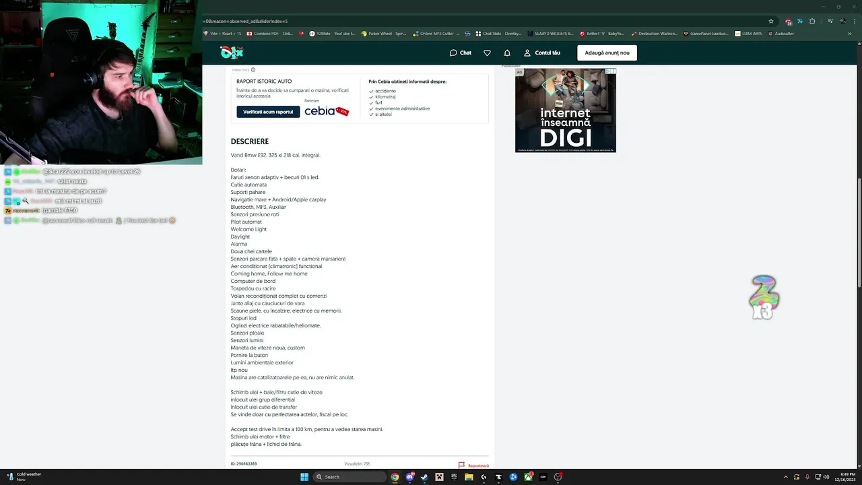Open the DIGI internet advertisement
Image resolution: width=862 pixels, height=485 pixels.
[x=565, y=110]
